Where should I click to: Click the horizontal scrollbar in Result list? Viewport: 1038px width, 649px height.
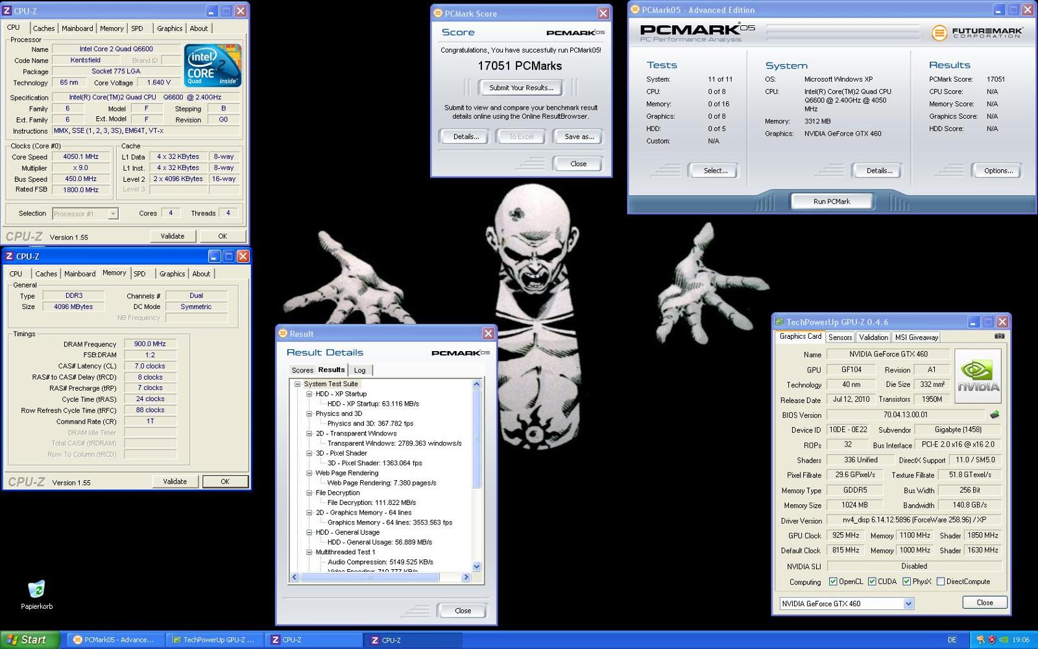click(x=370, y=577)
